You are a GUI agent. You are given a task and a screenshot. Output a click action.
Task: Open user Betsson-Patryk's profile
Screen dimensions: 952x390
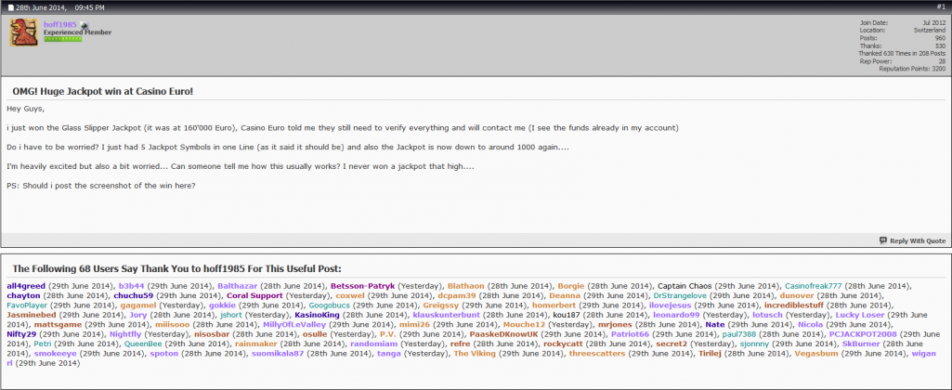pyautogui.click(x=363, y=285)
